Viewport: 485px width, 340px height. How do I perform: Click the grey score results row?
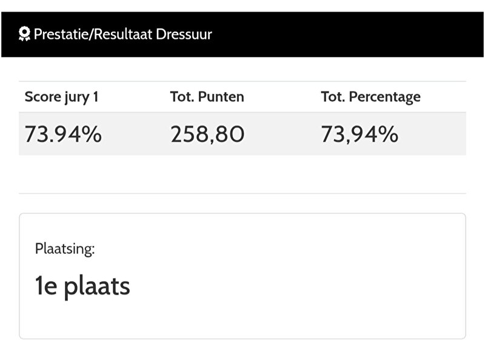242,134
